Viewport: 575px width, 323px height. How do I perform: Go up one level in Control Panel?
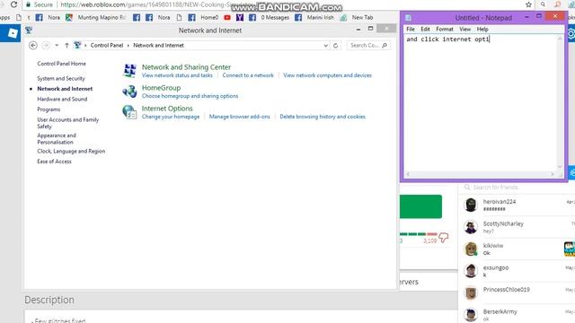(x=66, y=46)
